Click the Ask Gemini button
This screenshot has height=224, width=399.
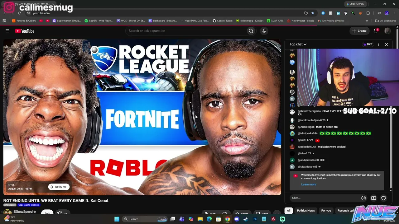355,4
